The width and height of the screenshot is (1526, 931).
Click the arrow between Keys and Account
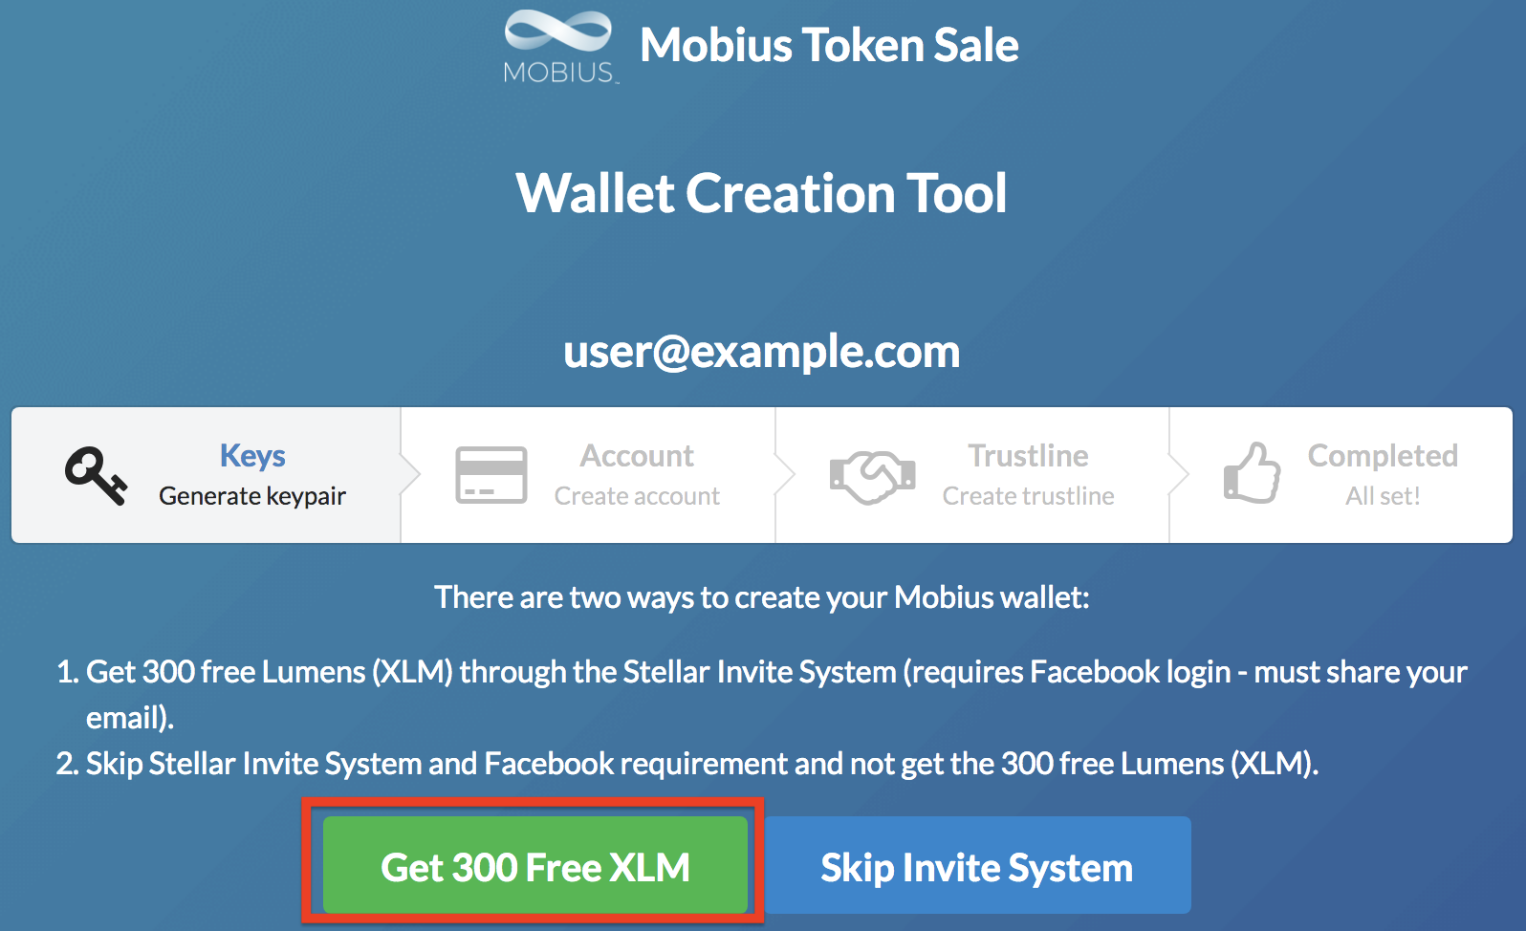410,475
